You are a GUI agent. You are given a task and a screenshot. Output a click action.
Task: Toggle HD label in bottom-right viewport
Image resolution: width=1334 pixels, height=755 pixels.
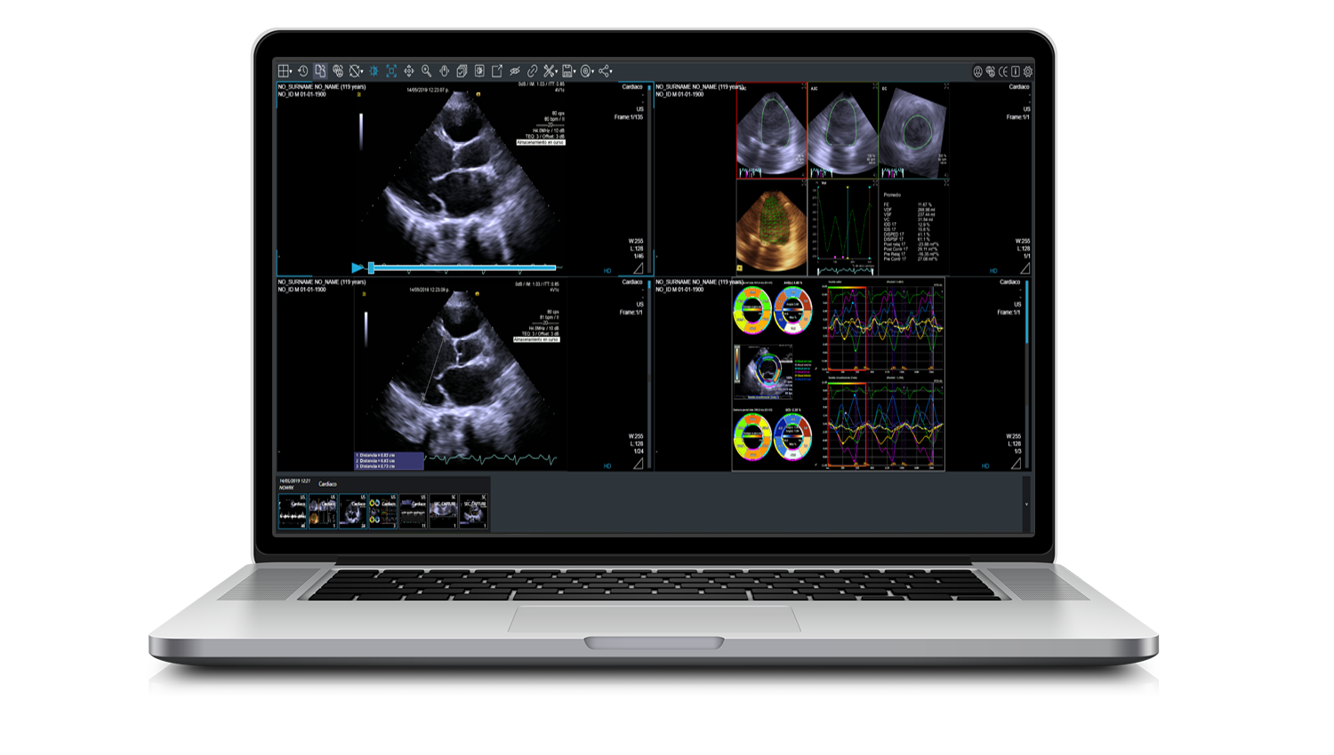[x=985, y=466]
